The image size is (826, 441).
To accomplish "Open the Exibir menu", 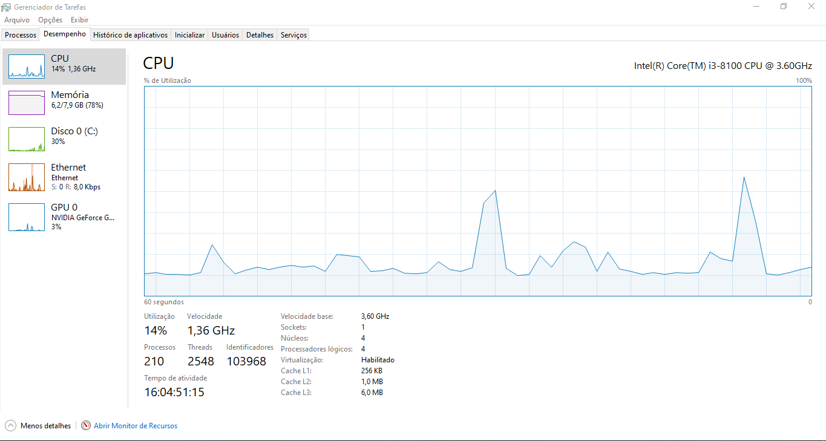I will pyautogui.click(x=79, y=20).
